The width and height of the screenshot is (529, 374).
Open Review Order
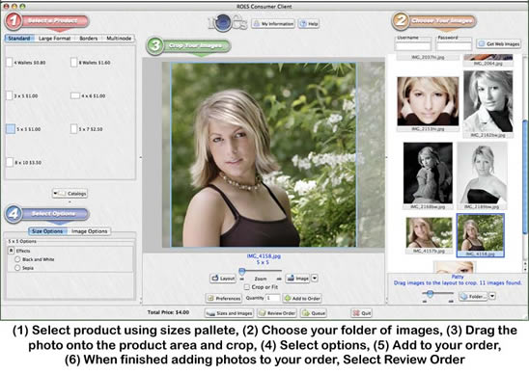click(x=277, y=313)
